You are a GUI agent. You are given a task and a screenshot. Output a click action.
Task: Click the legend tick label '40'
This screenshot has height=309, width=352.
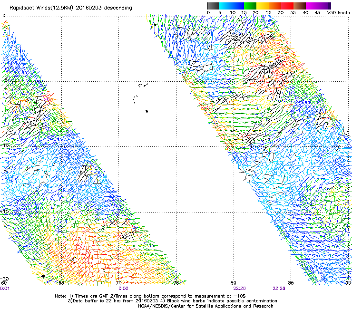[305, 13]
